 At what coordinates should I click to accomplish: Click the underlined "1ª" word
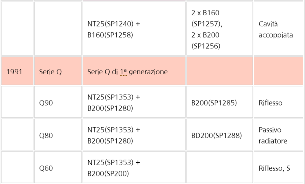[124, 72]
